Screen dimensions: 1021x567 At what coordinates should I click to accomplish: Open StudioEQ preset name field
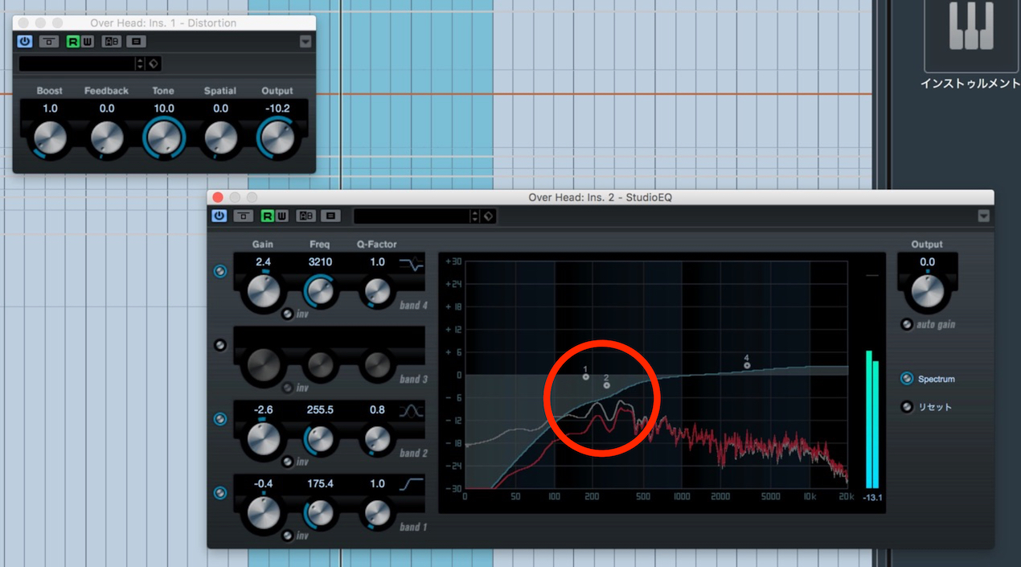412,216
